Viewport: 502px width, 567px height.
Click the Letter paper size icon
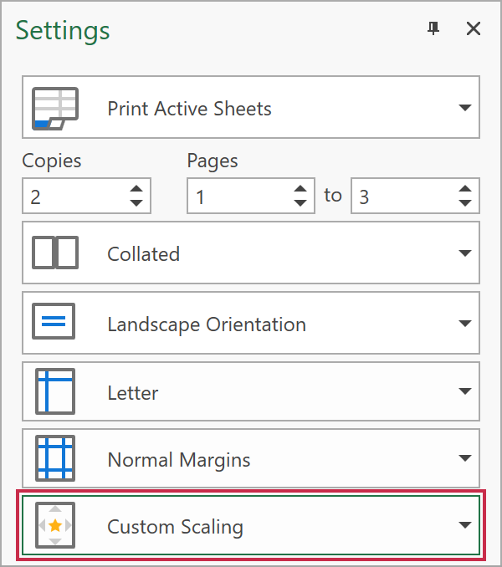click(x=54, y=392)
